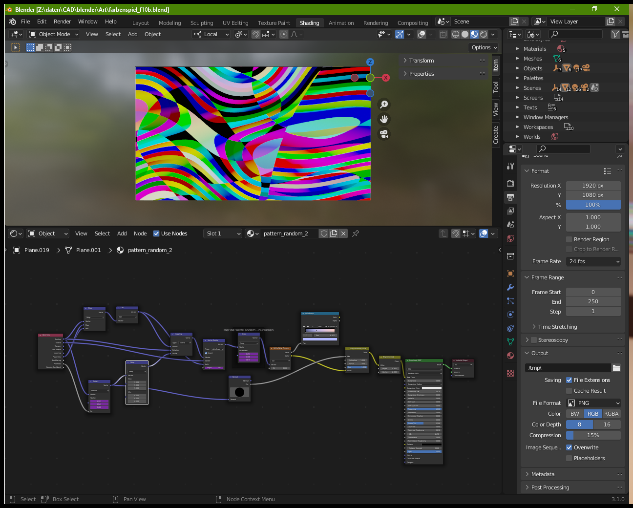Select the Modifier Properties wrench icon
The height and width of the screenshot is (508, 633).
[510, 286]
